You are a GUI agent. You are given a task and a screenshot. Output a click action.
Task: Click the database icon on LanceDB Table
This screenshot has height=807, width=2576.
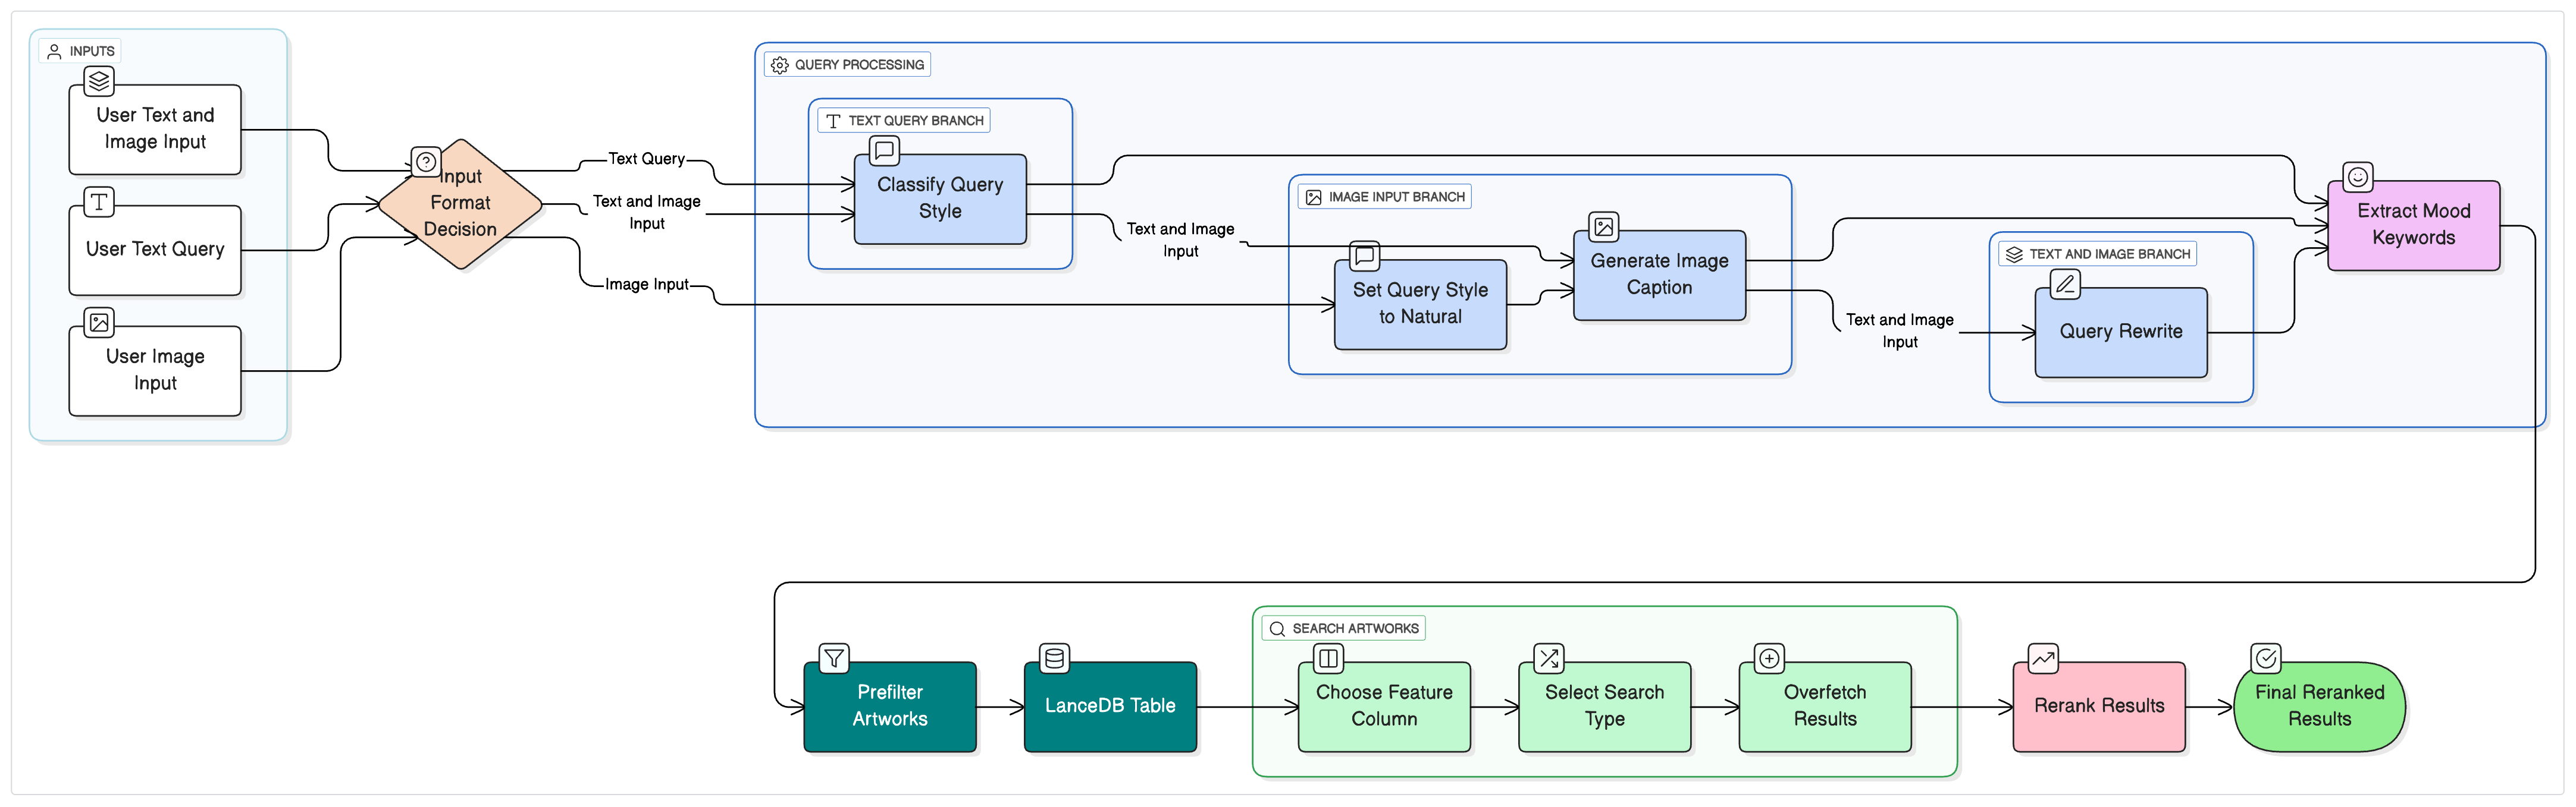1054,657
